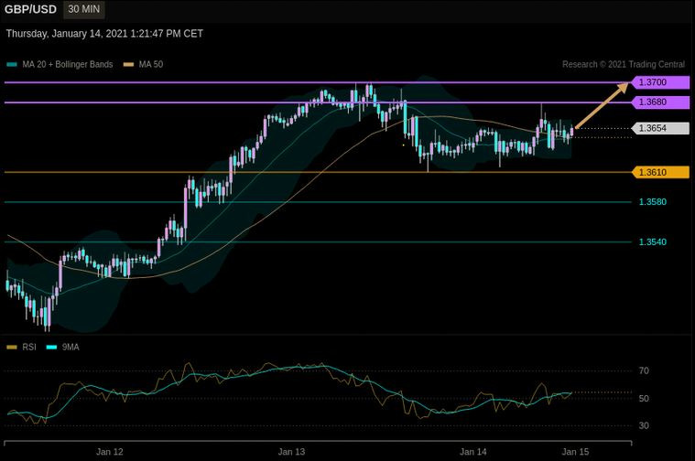Click the 1.3540 support level label
695x461 pixels.
[653, 242]
